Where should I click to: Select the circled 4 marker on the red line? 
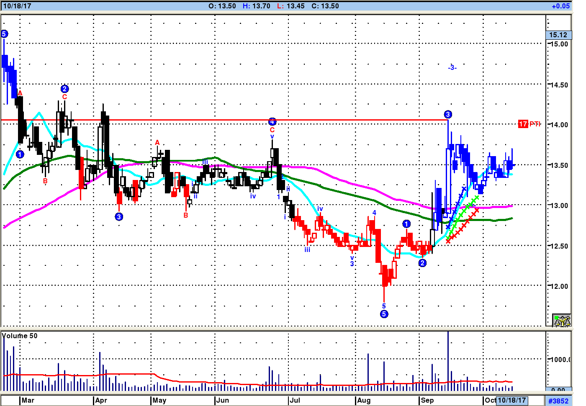click(x=272, y=122)
